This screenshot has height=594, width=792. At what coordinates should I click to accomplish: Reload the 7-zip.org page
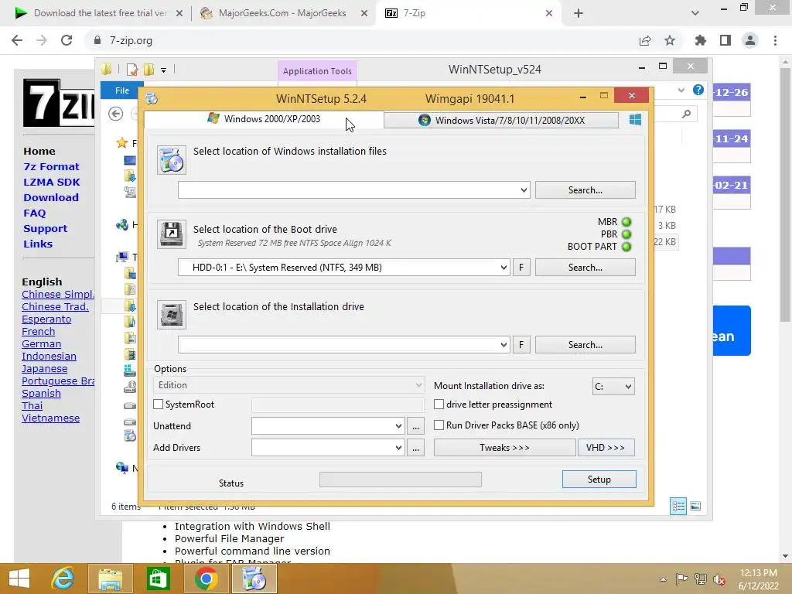tap(67, 40)
